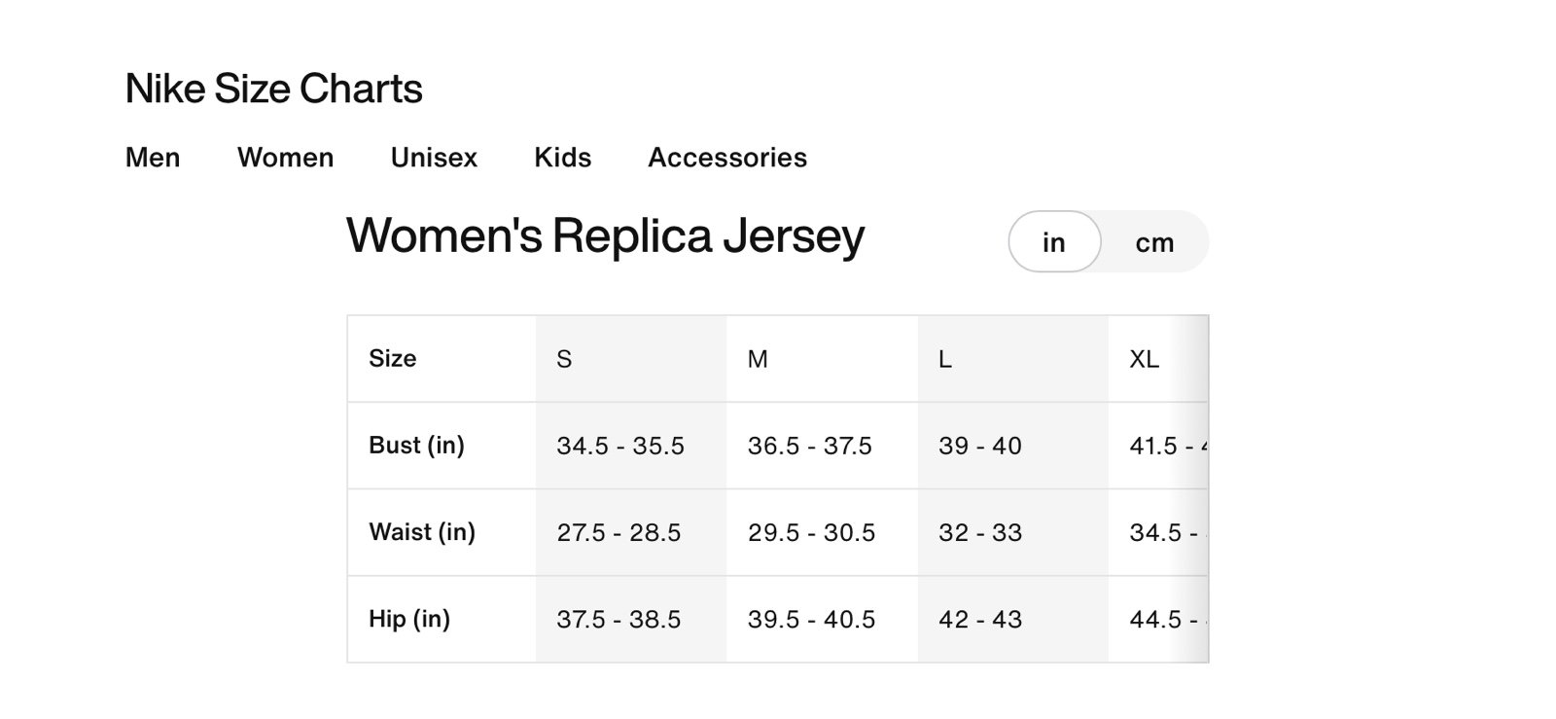Open the Women size chart tab
This screenshot has width=1556, height=719.
[x=285, y=158]
